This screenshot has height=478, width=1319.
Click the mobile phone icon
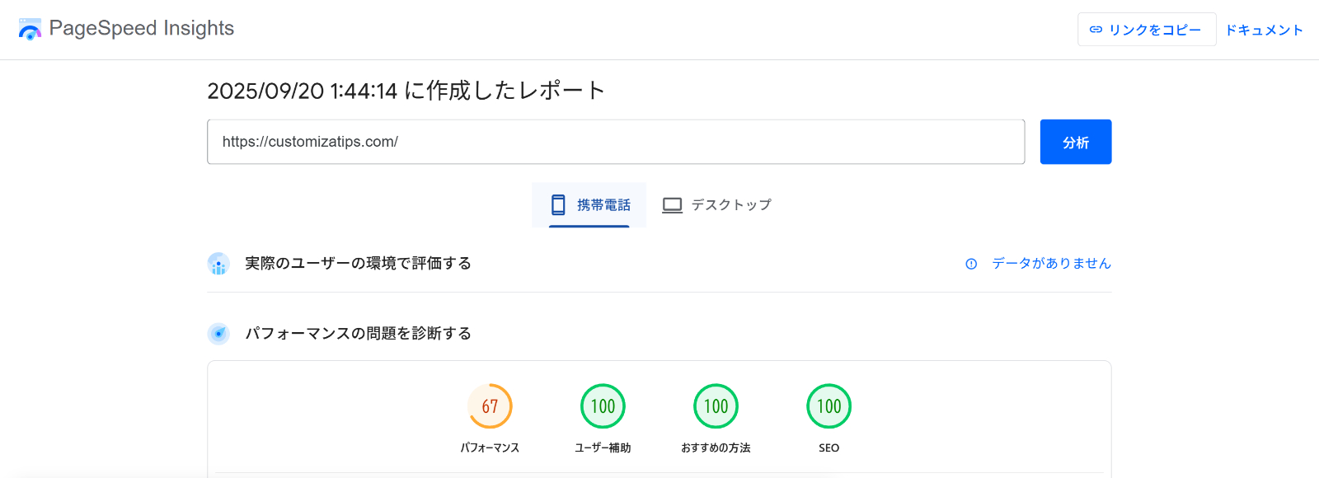(x=558, y=204)
